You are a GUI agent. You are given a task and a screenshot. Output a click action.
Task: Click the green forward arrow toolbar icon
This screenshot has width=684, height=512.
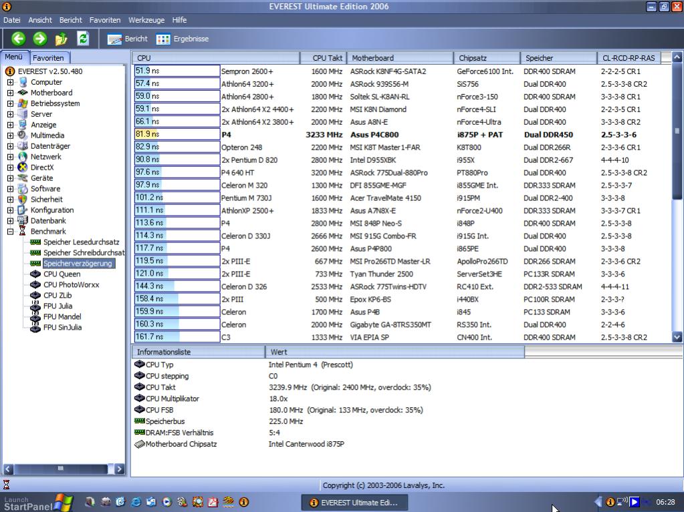click(x=39, y=39)
